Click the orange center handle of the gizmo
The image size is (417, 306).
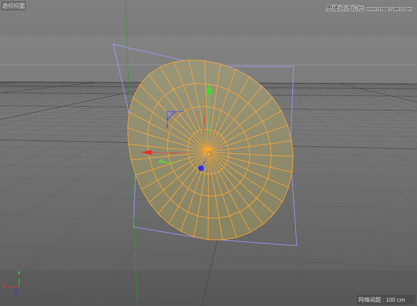pos(208,153)
